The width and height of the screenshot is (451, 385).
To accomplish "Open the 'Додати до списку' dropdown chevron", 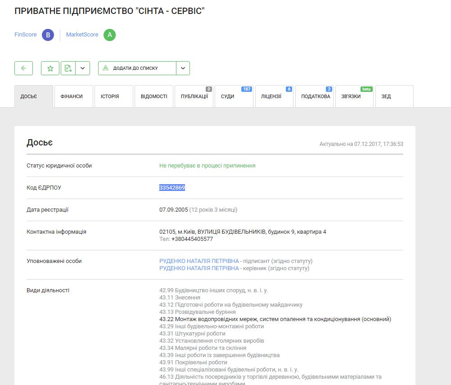I will point(183,68).
